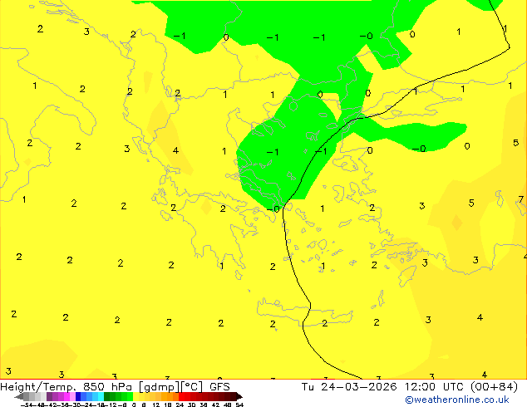Image resolution: width=527 pixels, height=407 pixels.
Task: Click the dark green legend swatch
Action: [107, 396]
